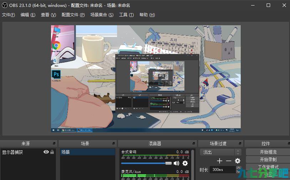Image resolution: width=290 pixels, height=180 pixels.
Task: Pop out the 混音器 dock panel
Action: (193, 143)
